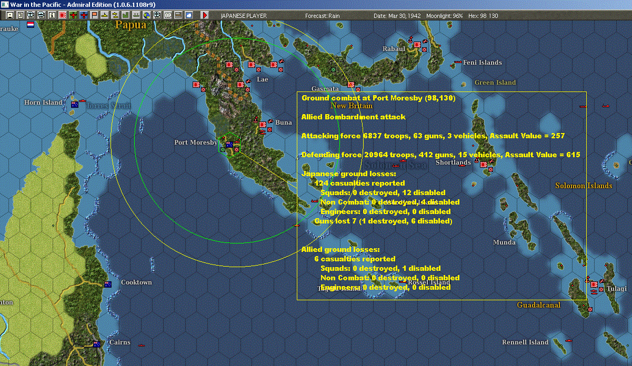Click the crosshair target toolbar icon
The height and width of the screenshot is (366, 632).
(x=157, y=15)
